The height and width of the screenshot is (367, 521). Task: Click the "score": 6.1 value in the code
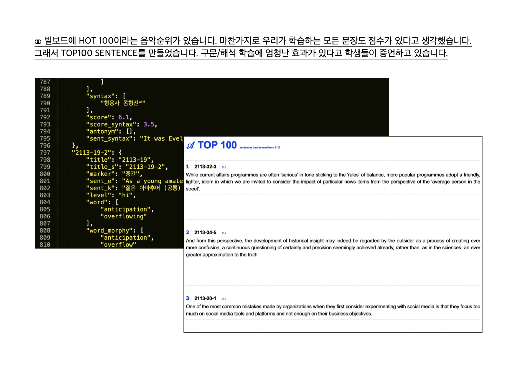pos(124,117)
